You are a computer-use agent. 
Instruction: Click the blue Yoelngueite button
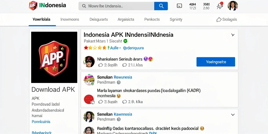[216, 62]
